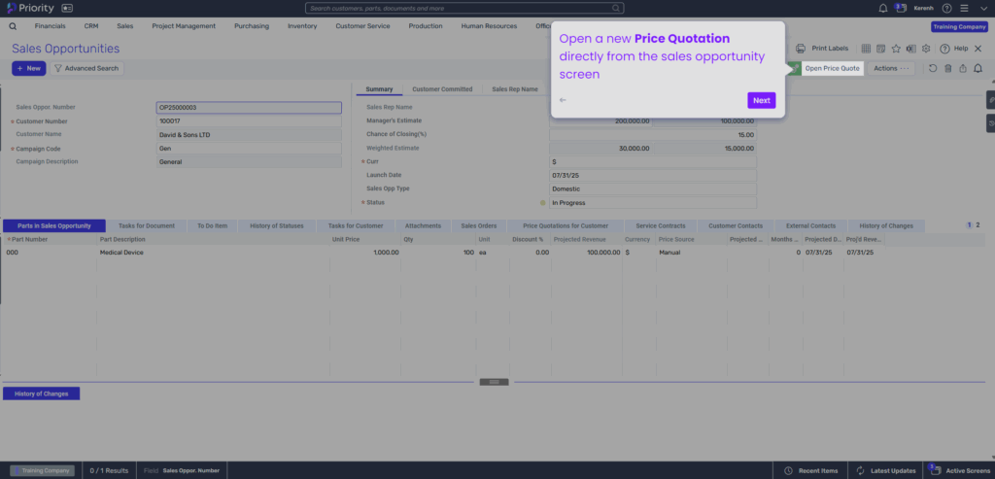Screen dimensions: 995x479
Task: Select the Customer Committed tab
Action: (442, 88)
